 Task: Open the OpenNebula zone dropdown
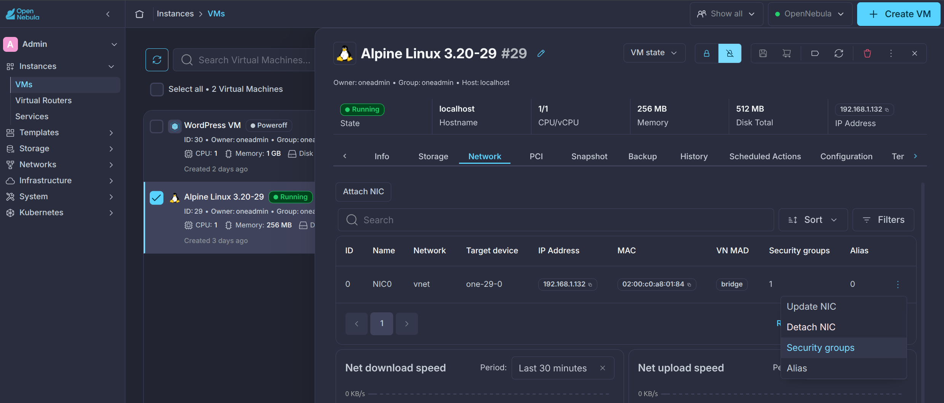pos(810,14)
